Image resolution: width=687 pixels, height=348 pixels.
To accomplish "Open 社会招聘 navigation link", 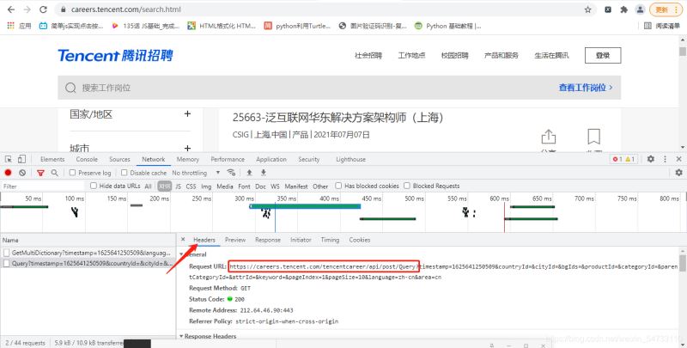I will click(x=368, y=55).
